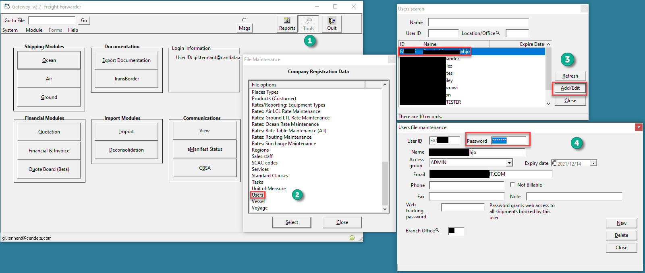
Task: Click the Communications View button
Action: pyautogui.click(x=205, y=131)
